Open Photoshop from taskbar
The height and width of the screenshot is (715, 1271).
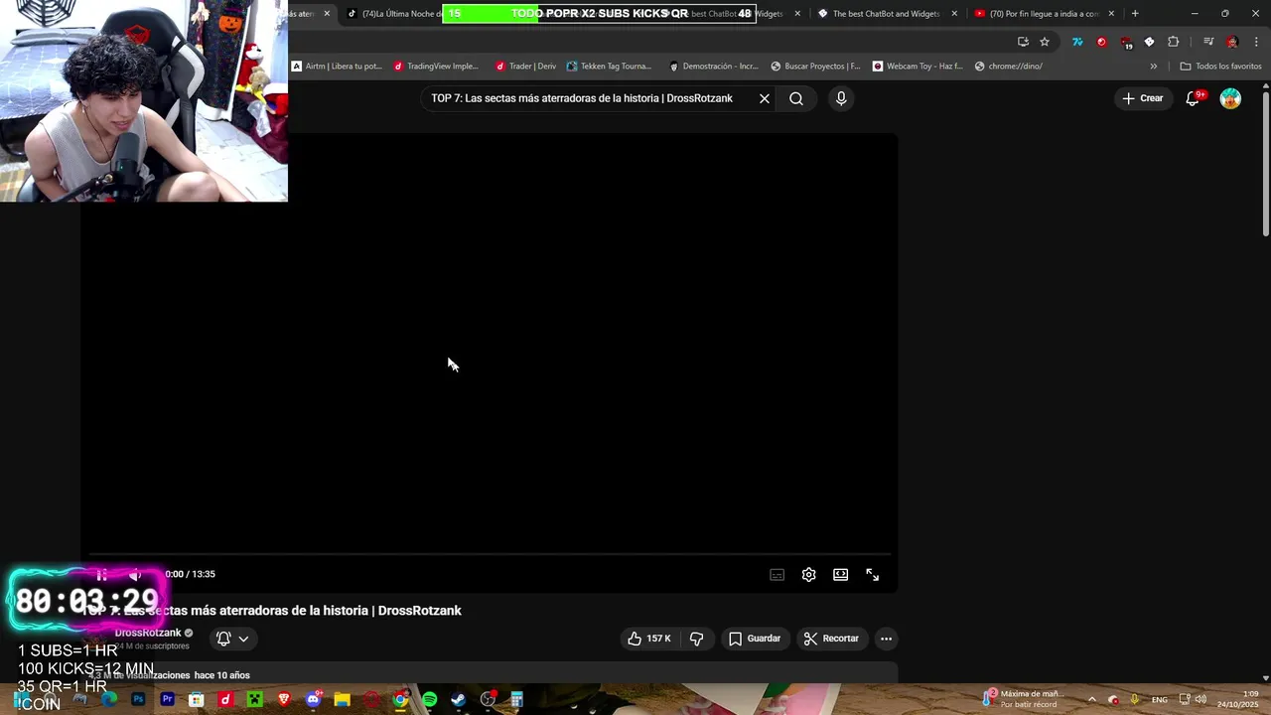point(138,699)
